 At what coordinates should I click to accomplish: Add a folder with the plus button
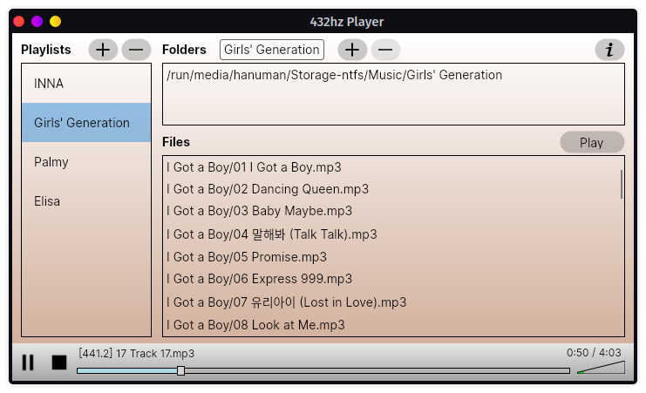coord(352,50)
